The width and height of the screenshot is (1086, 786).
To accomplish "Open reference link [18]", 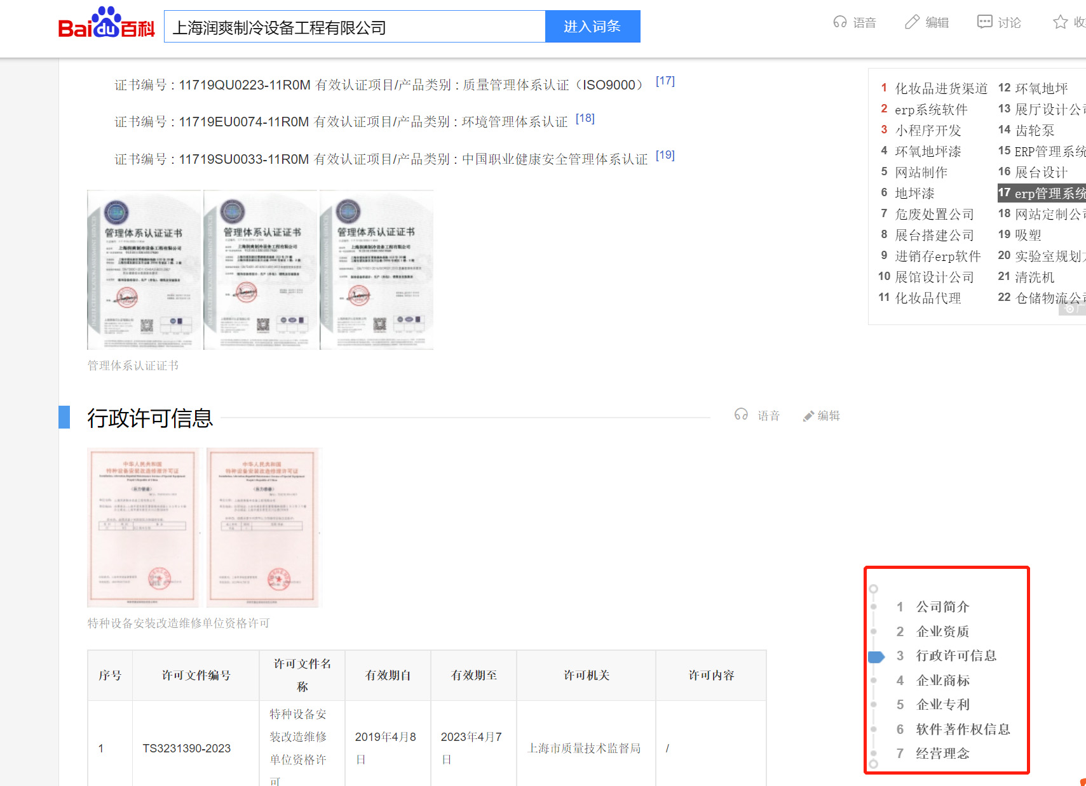I will coord(585,119).
